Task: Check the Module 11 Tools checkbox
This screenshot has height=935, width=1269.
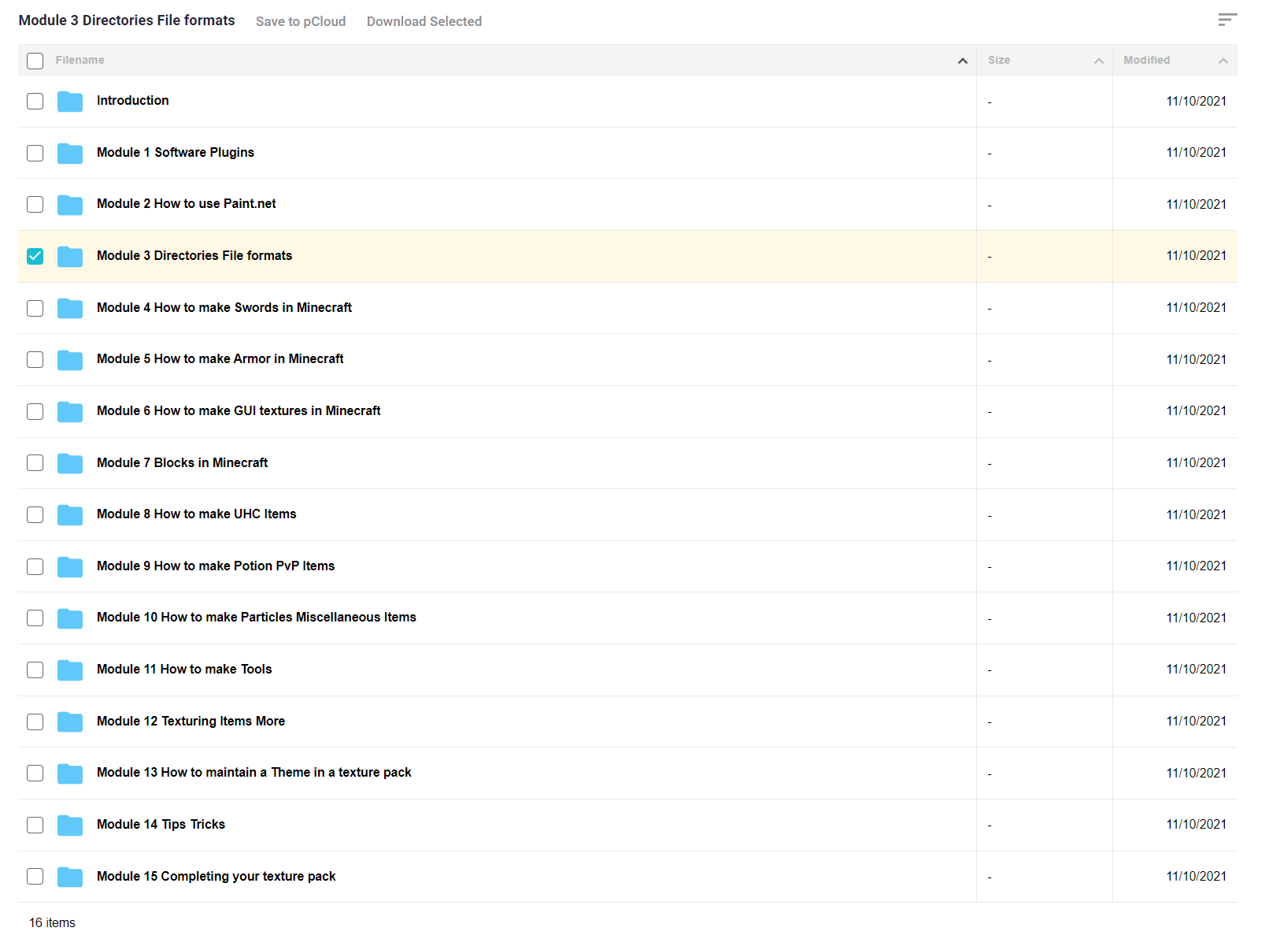Action: pos(35,670)
